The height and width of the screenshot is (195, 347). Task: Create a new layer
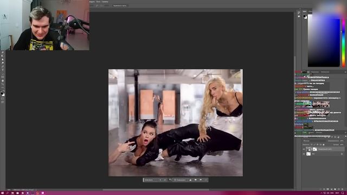[x=339, y=189]
